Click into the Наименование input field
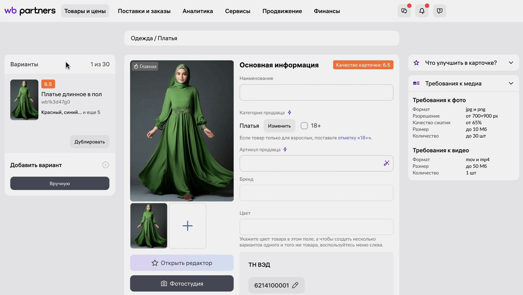 (x=316, y=92)
